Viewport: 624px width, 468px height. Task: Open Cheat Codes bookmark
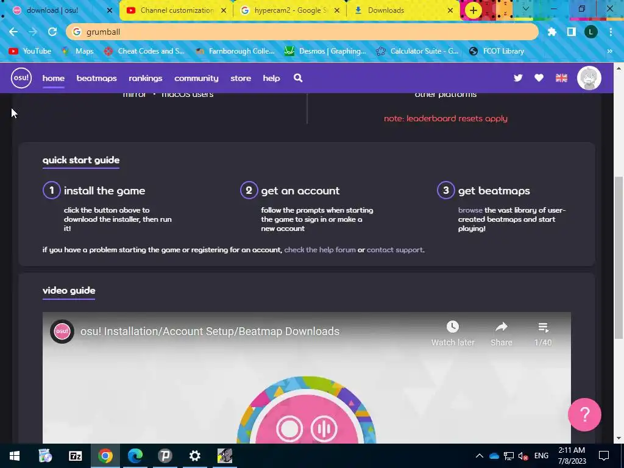[x=144, y=51]
